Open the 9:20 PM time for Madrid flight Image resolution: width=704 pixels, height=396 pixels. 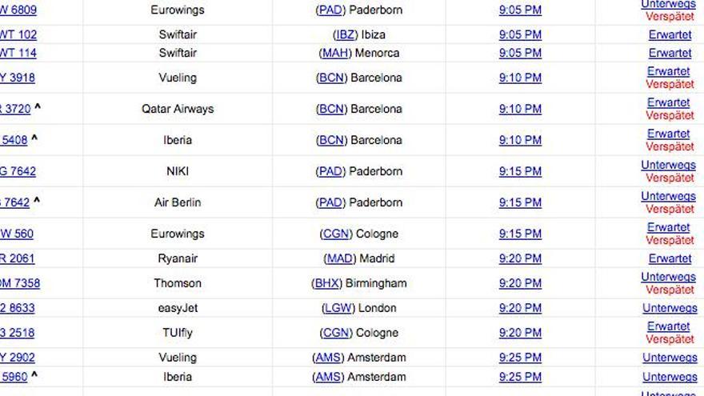pyautogui.click(x=520, y=258)
